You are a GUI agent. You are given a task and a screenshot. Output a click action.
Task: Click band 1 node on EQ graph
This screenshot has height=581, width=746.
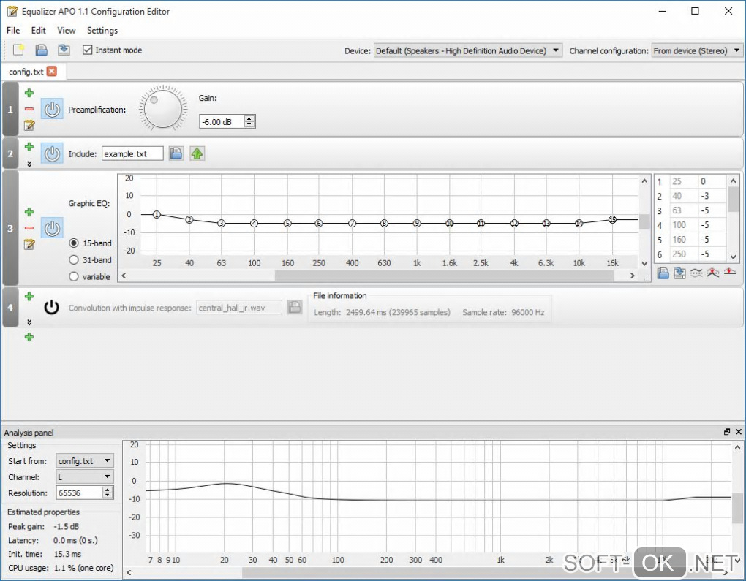[x=157, y=214]
